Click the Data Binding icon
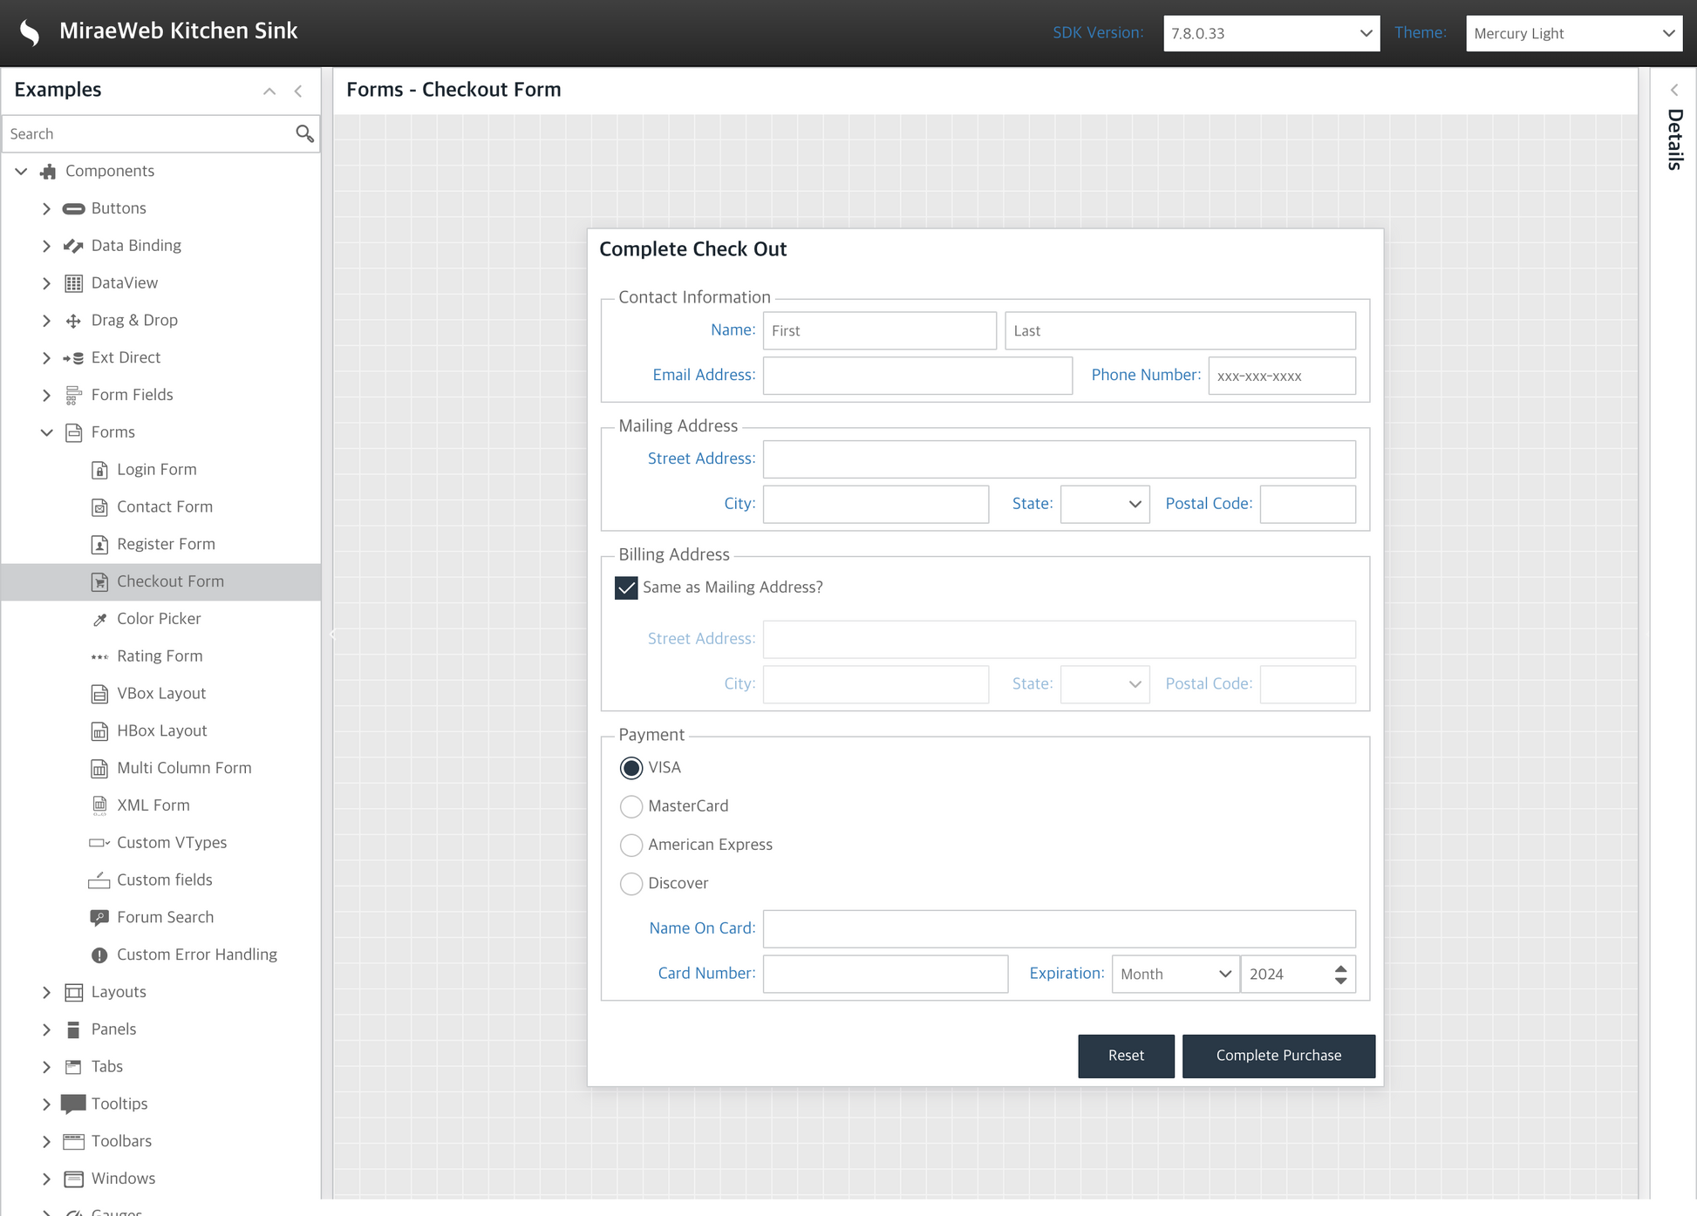The height and width of the screenshot is (1216, 1697). pos(73,246)
